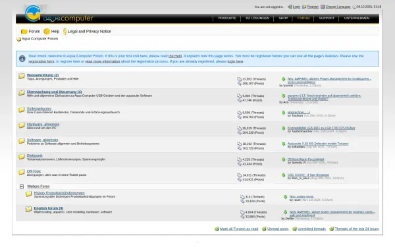
Task: Open the RZ LÖSUNGEN menu
Action: coord(257,18)
